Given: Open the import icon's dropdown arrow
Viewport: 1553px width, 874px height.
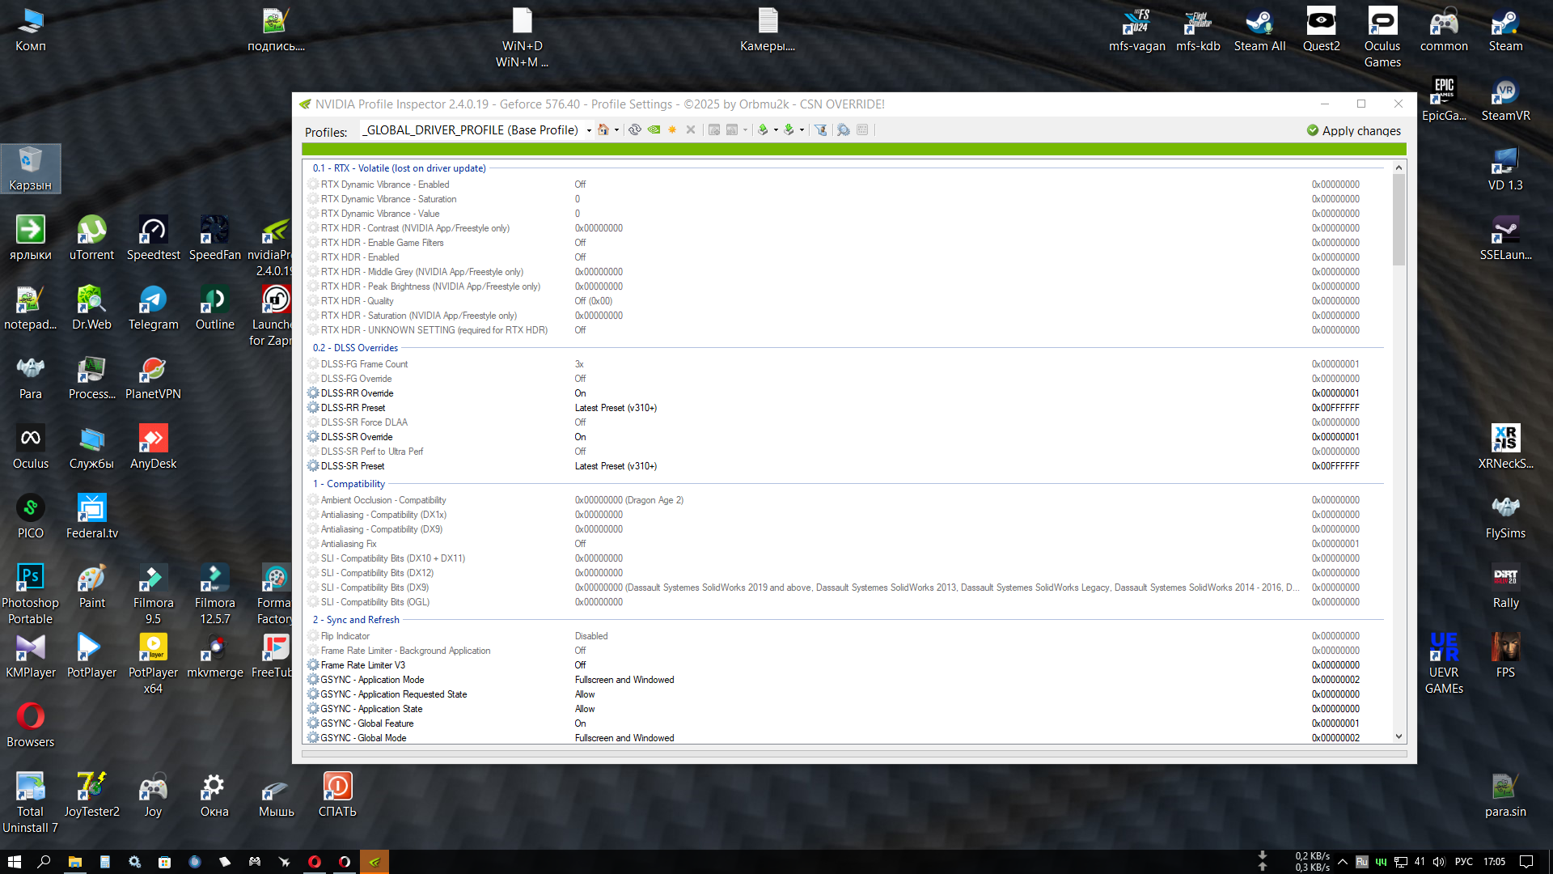Looking at the screenshot, I should tap(802, 130).
